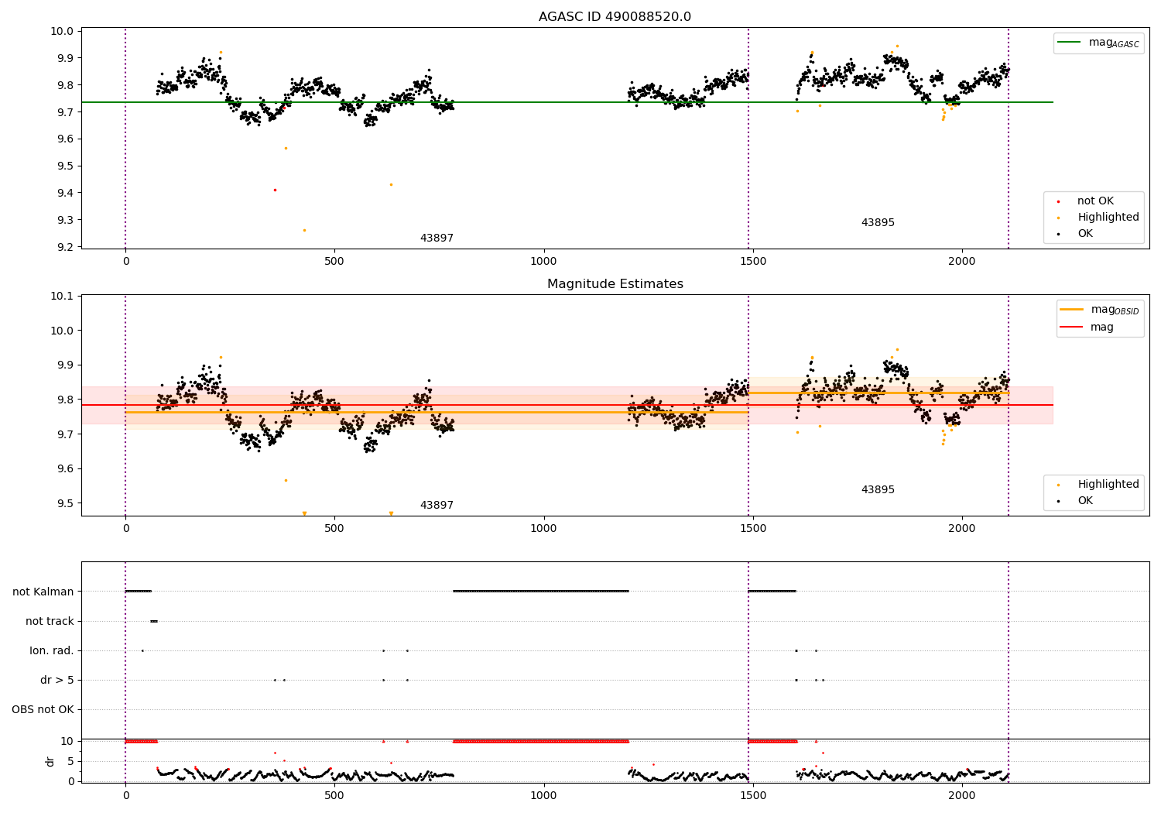Click y-tick "9.2" on AGASC ID axis

66,247
